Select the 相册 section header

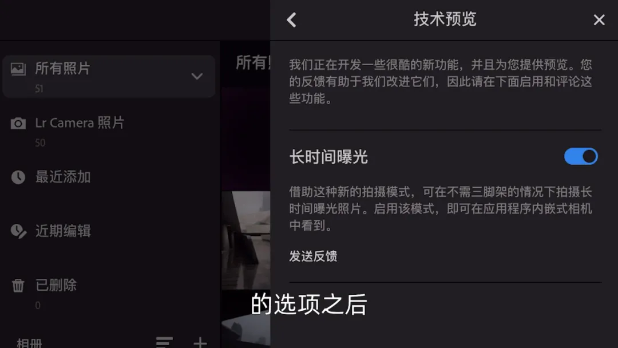[29, 343]
